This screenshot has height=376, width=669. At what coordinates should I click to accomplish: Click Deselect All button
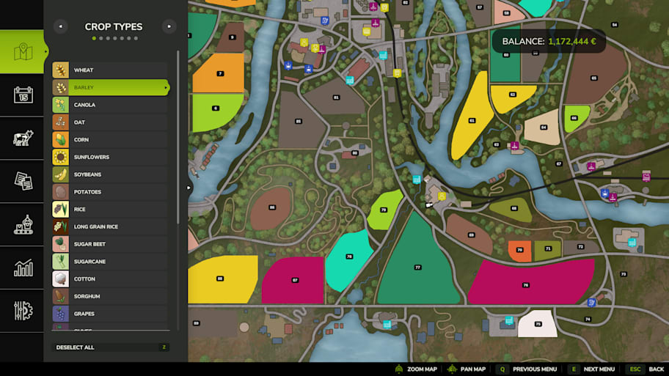point(111,347)
